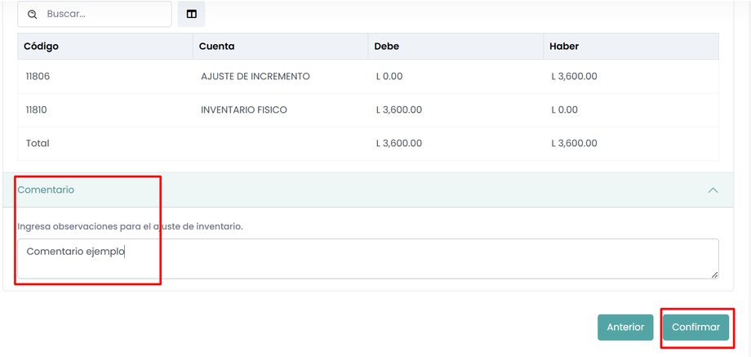The height and width of the screenshot is (357, 751).
Task: Click the Comentario accordion header label
Action: click(x=46, y=190)
